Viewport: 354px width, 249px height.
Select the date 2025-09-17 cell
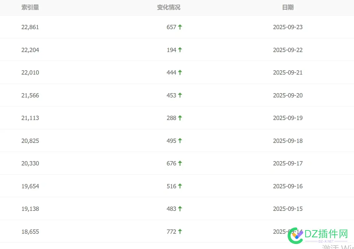pyautogui.click(x=288, y=163)
